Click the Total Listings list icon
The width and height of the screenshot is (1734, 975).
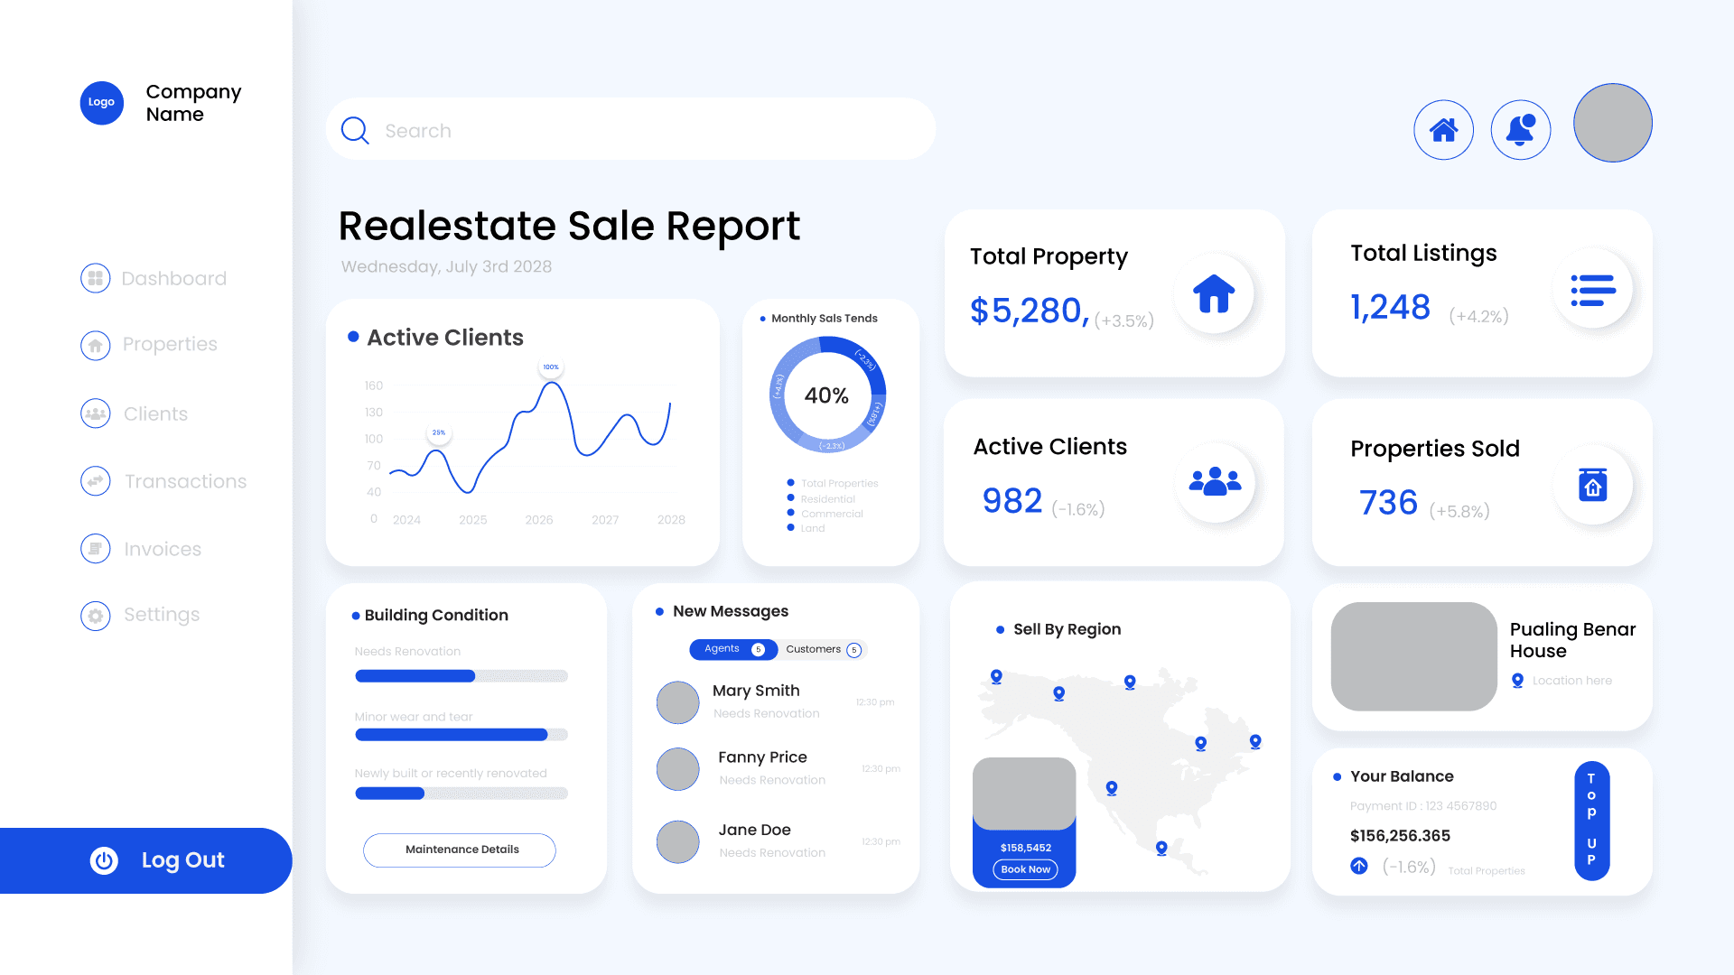pyautogui.click(x=1592, y=291)
